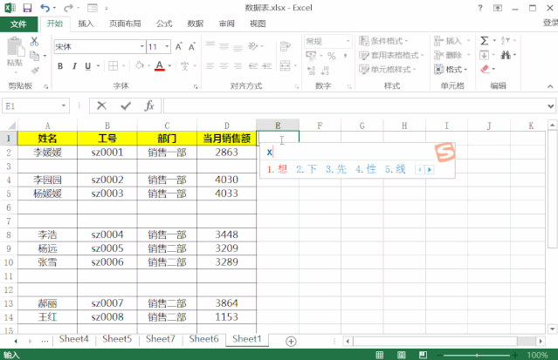Click the Copy icon in clipboard group
558x360 pixels.
coord(35,56)
